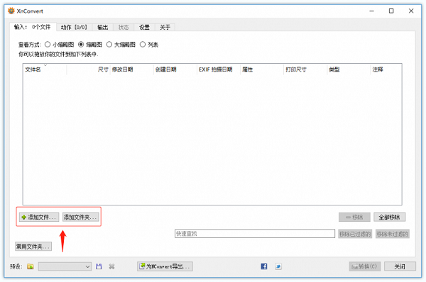
Task: Click the 添加文件夹 button
Action: pyautogui.click(x=80, y=217)
